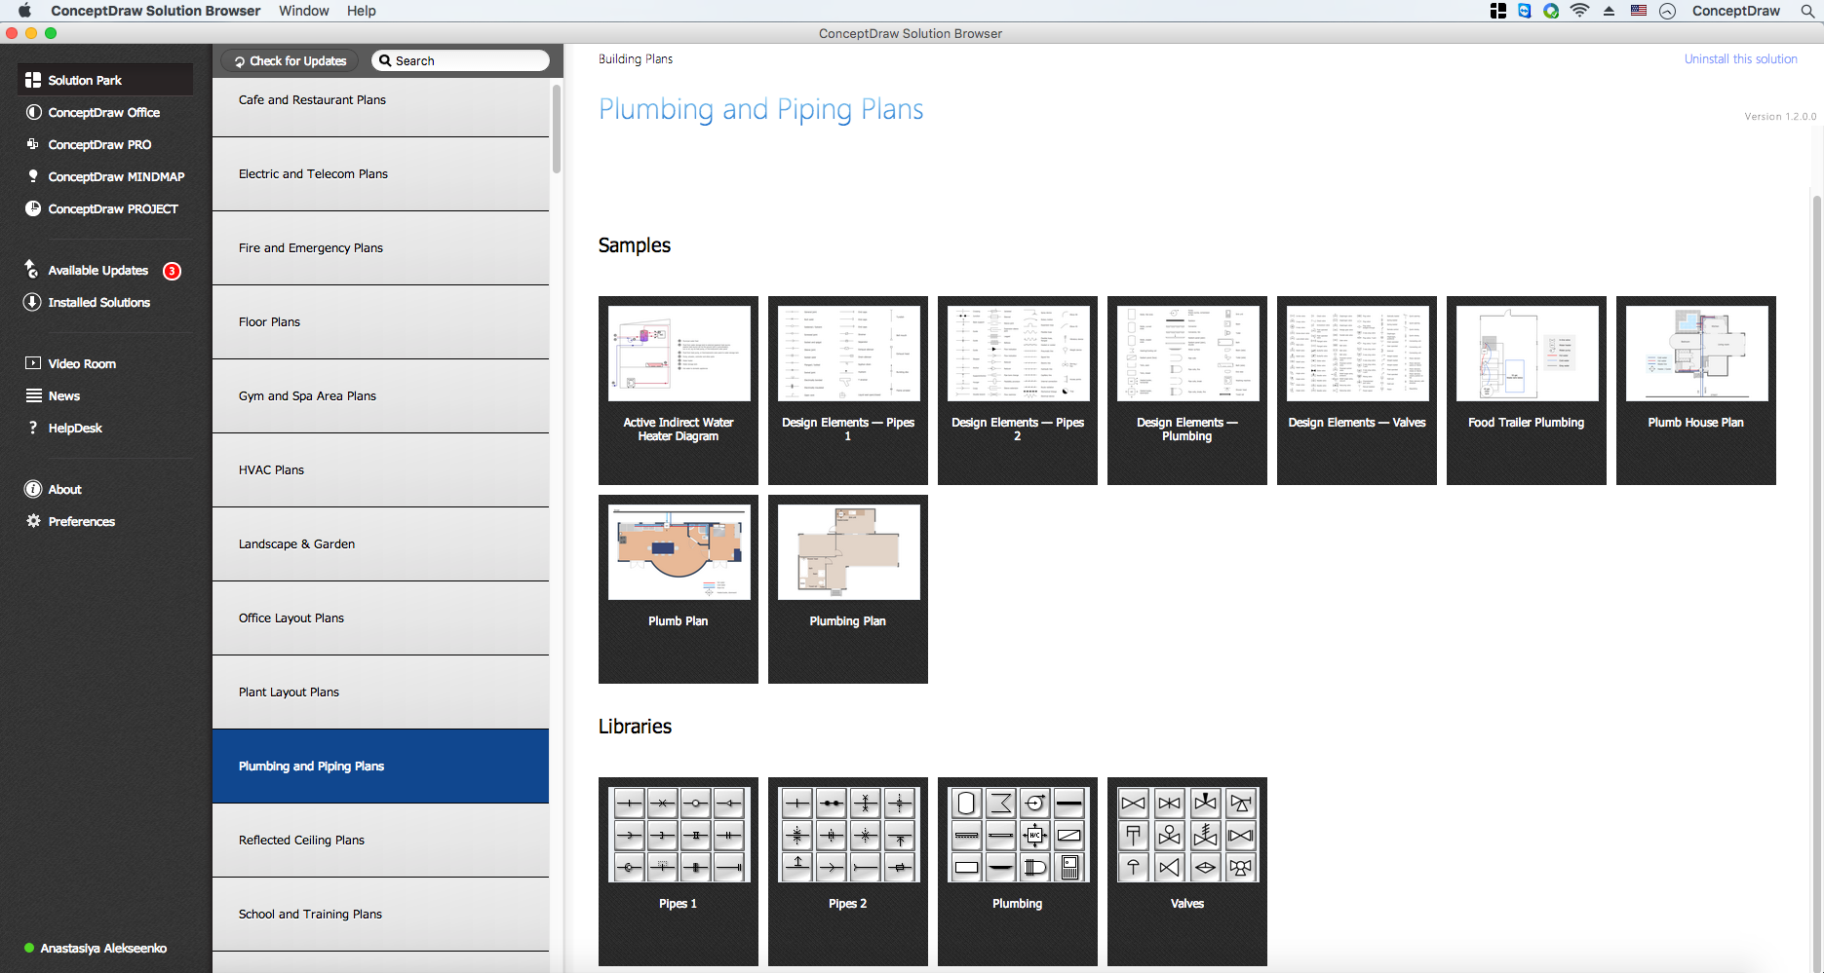Click the ConceptDraw PROJECT pie icon
This screenshot has height=973, width=1824.
[33, 208]
